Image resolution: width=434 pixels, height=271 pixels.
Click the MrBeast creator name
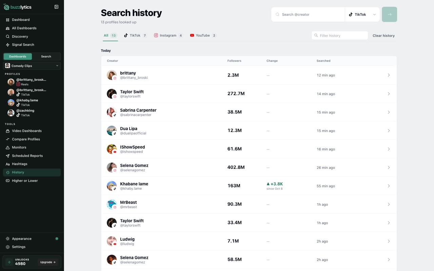click(129, 202)
